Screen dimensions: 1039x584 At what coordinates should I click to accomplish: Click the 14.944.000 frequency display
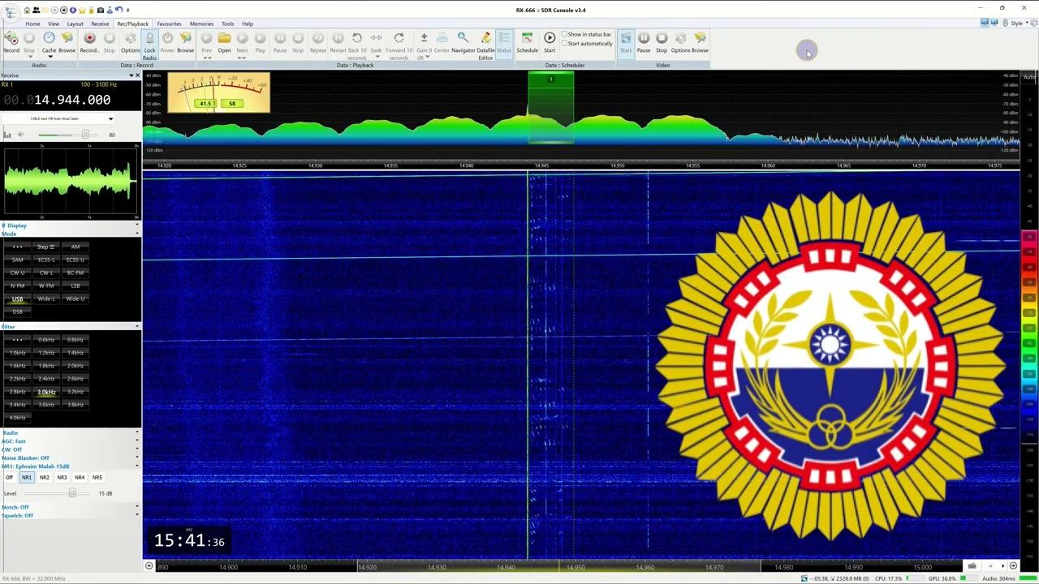click(71, 100)
